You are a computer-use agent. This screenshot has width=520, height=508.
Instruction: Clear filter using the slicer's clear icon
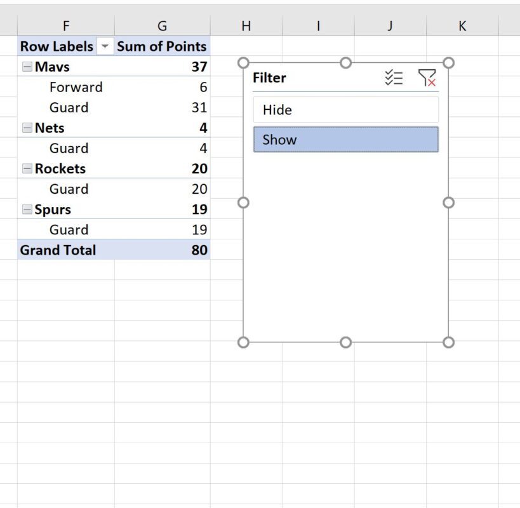tap(427, 77)
